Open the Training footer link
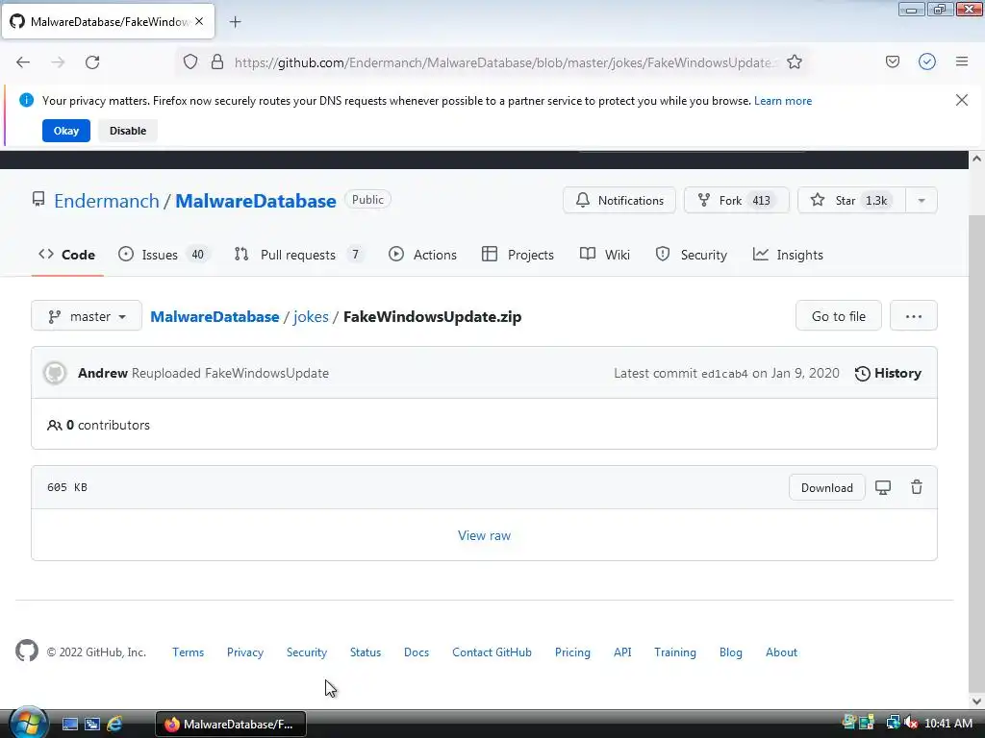The image size is (985, 738). (675, 652)
